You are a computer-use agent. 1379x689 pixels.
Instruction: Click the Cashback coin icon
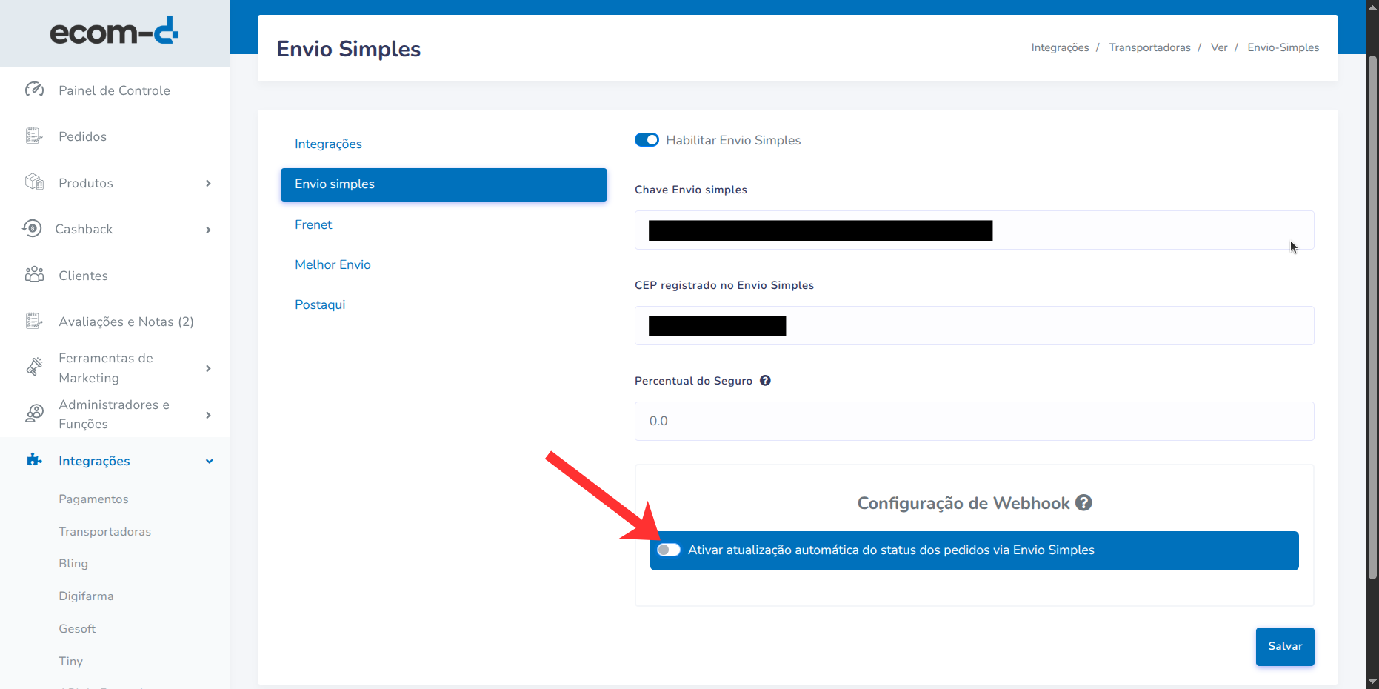pyautogui.click(x=32, y=228)
